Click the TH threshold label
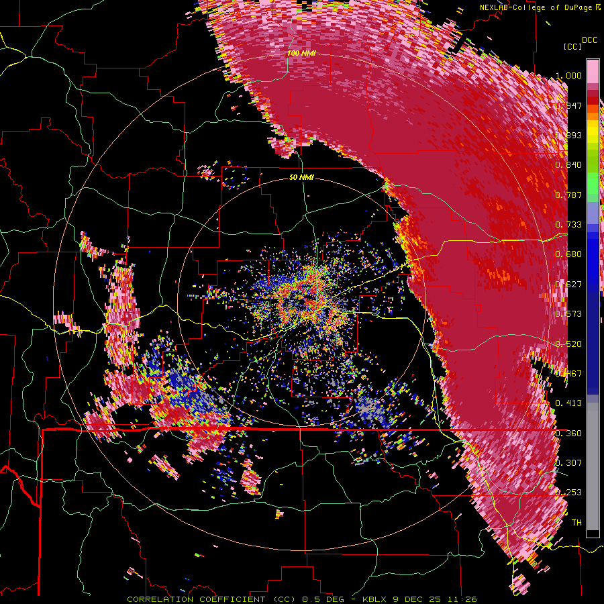The width and height of the screenshot is (604, 604). click(x=576, y=522)
